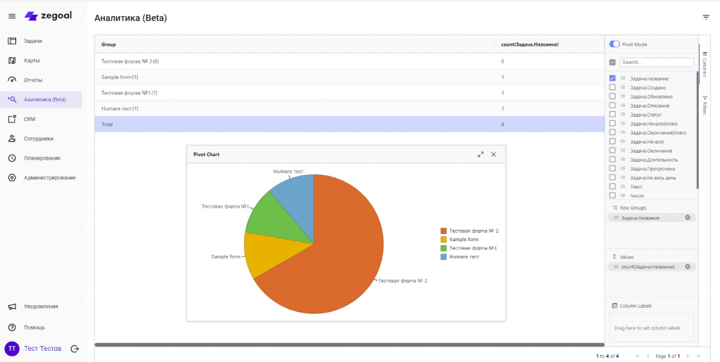Click the TT user avatar
The image size is (720, 362).
click(x=12, y=349)
